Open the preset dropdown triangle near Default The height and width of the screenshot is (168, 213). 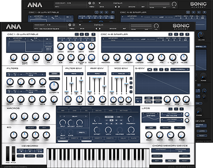80,25
